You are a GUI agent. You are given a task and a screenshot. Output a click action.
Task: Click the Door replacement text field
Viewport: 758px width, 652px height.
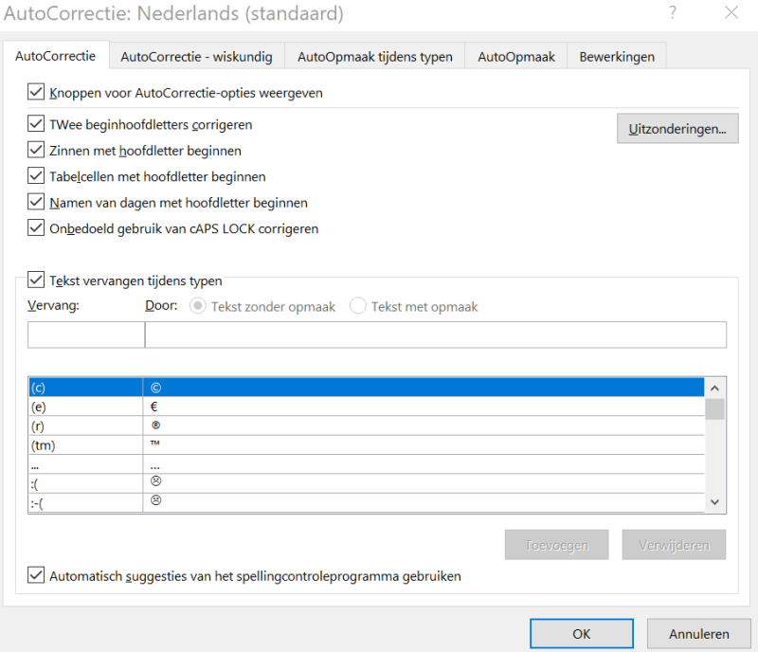click(x=435, y=335)
